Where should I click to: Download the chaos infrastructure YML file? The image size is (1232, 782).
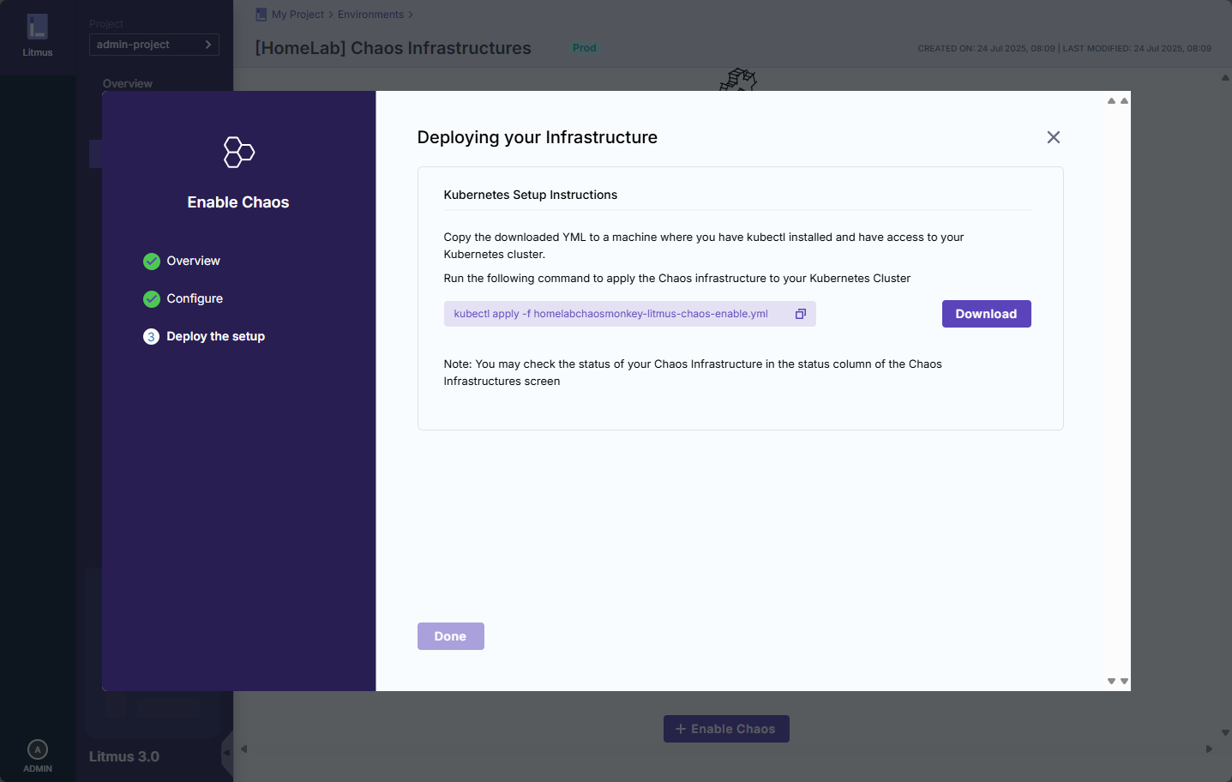(986, 314)
